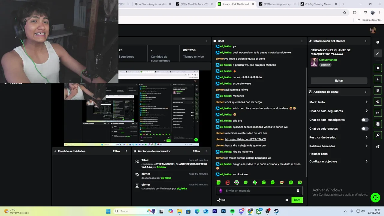Open the lightning bolt panel icon
The image size is (384, 216).
pyautogui.click(x=378, y=79)
